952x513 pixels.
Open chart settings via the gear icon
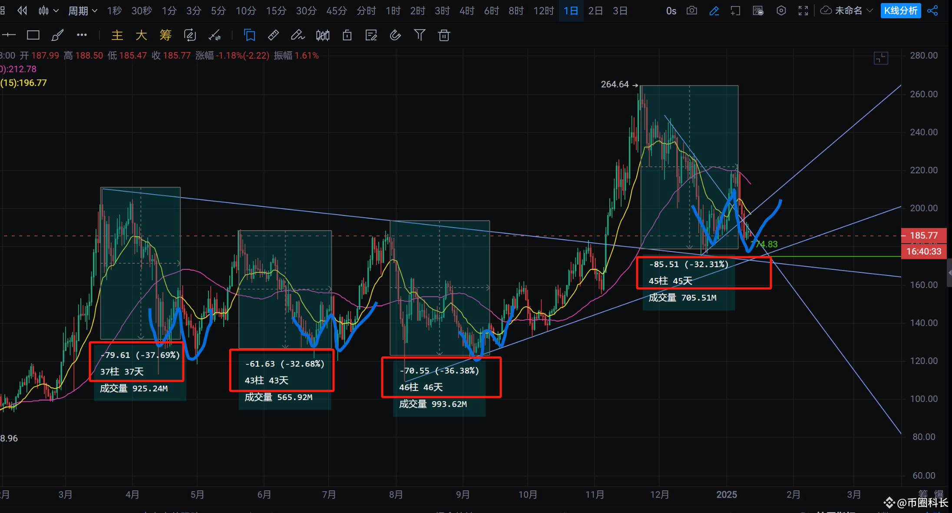click(x=781, y=10)
